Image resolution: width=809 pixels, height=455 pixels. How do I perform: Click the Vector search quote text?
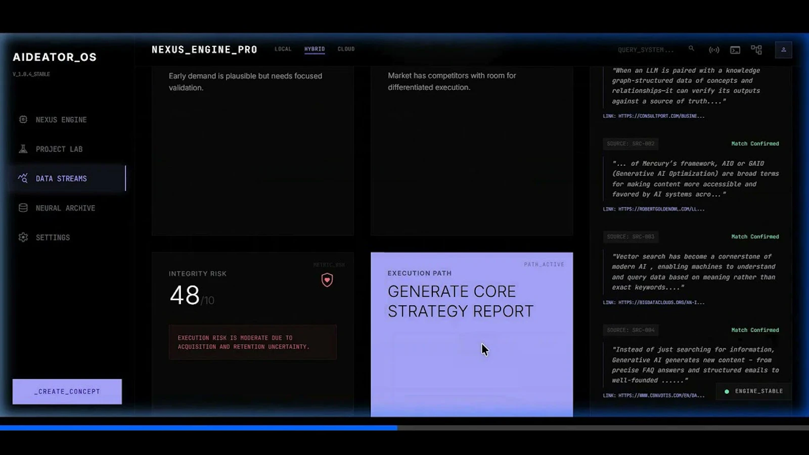pyautogui.click(x=693, y=272)
